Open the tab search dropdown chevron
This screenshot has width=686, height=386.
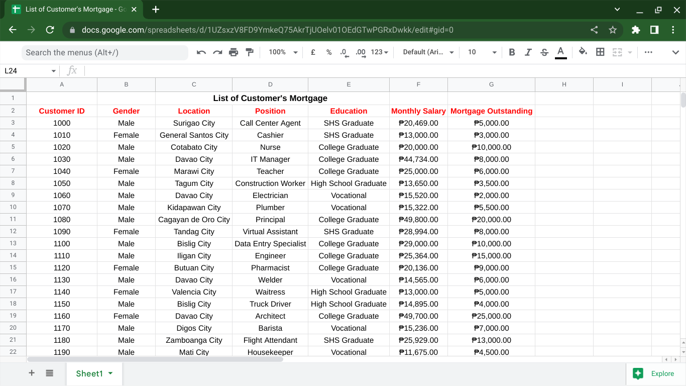617,9
